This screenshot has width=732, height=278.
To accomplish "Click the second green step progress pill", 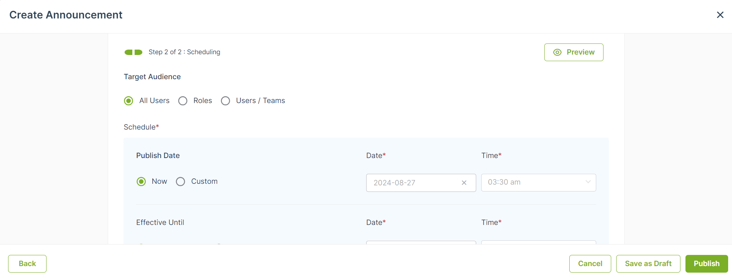I will pos(138,52).
